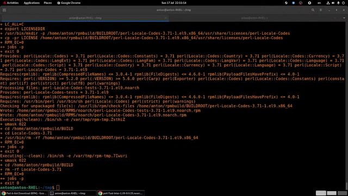Open the power menu icon
348x196 pixels.
[343, 3]
